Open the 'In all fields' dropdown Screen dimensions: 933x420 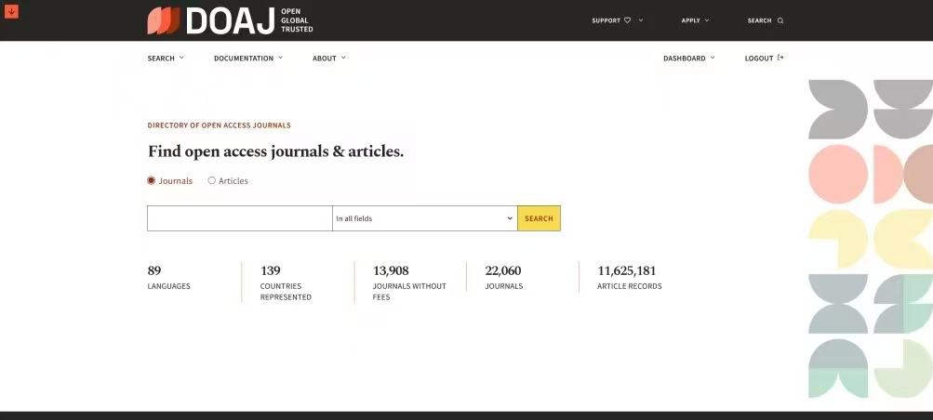point(424,218)
